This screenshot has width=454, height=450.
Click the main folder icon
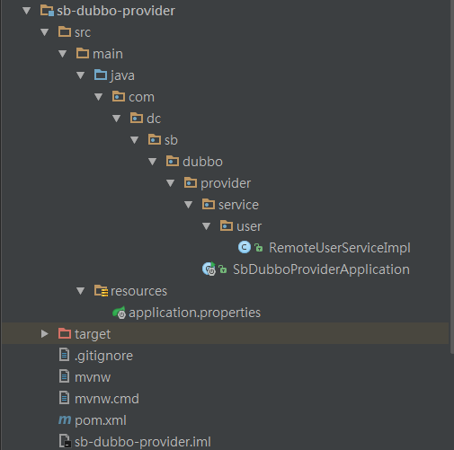tap(83, 53)
